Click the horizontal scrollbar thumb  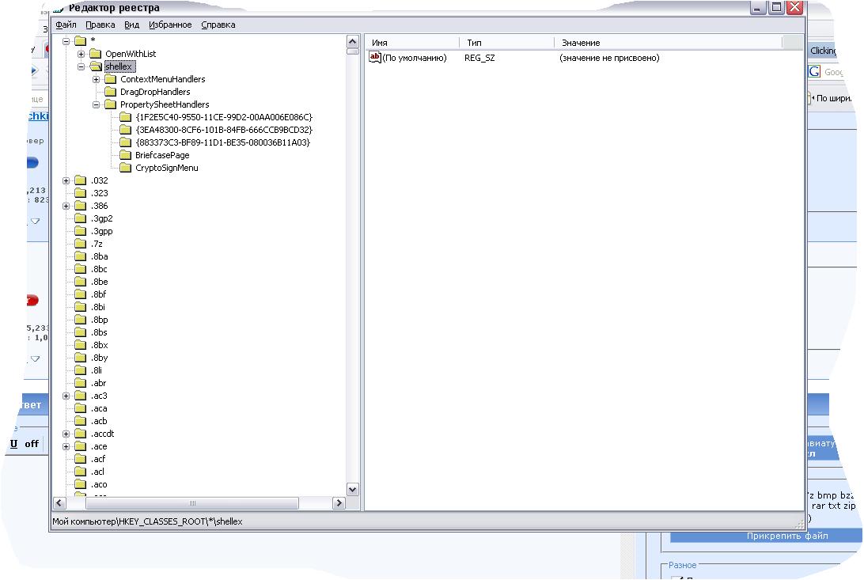(x=192, y=503)
